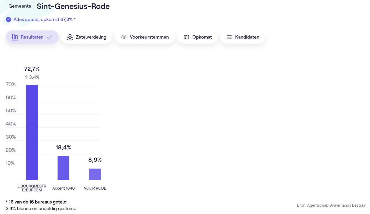The height and width of the screenshot is (214, 370).
Task: Click the blue verified check circle icon
Action: tap(8, 19)
